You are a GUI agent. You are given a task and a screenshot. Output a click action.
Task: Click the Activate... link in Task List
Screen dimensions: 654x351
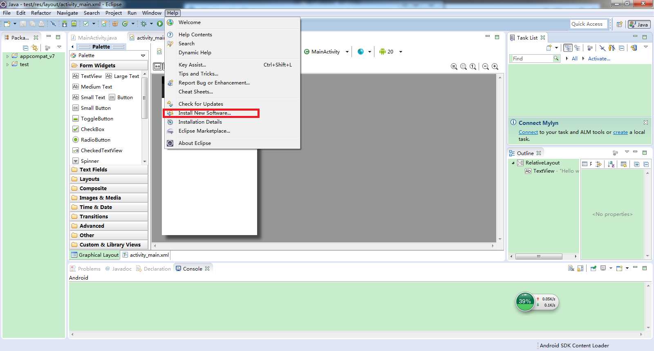tap(599, 59)
